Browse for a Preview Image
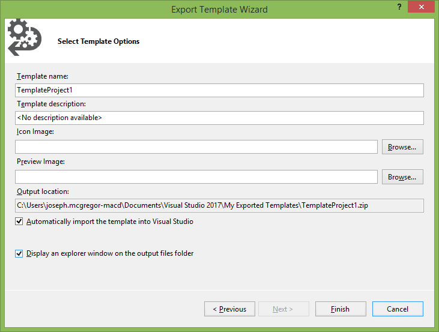Image resolution: width=439 pixels, height=332 pixels. 402,177
